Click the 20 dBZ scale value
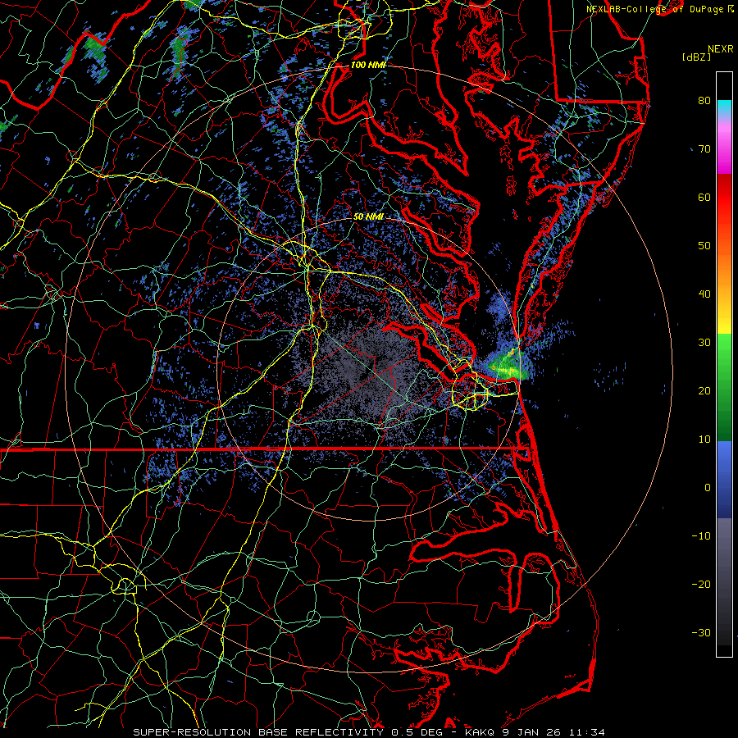The image size is (738, 738). click(x=704, y=390)
